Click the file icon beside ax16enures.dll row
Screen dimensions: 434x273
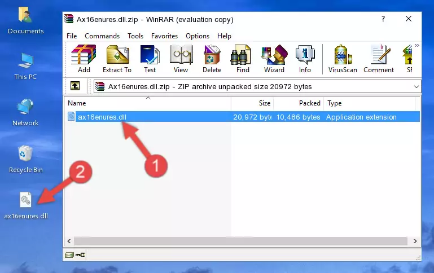(x=71, y=116)
